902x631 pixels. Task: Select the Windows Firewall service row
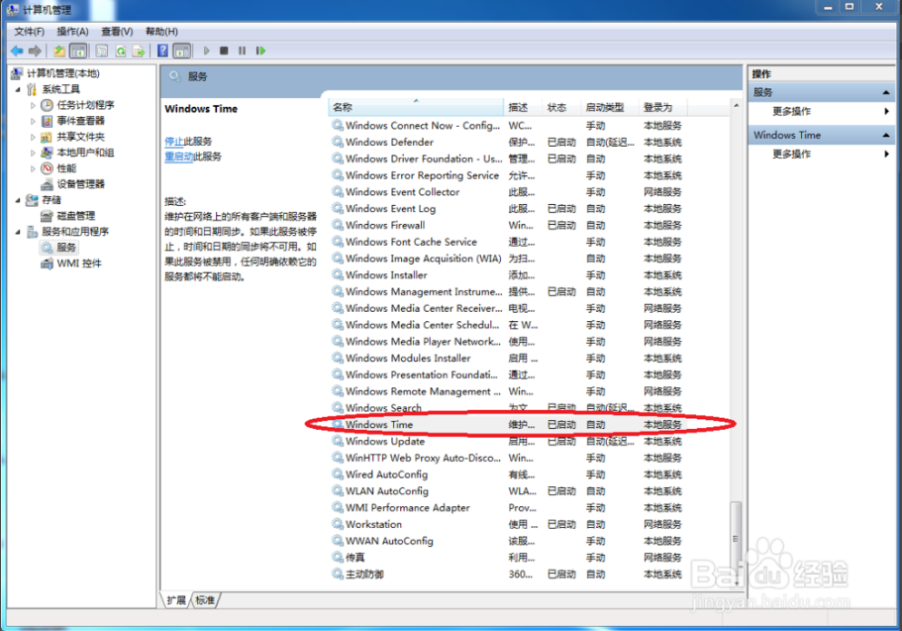(x=507, y=225)
